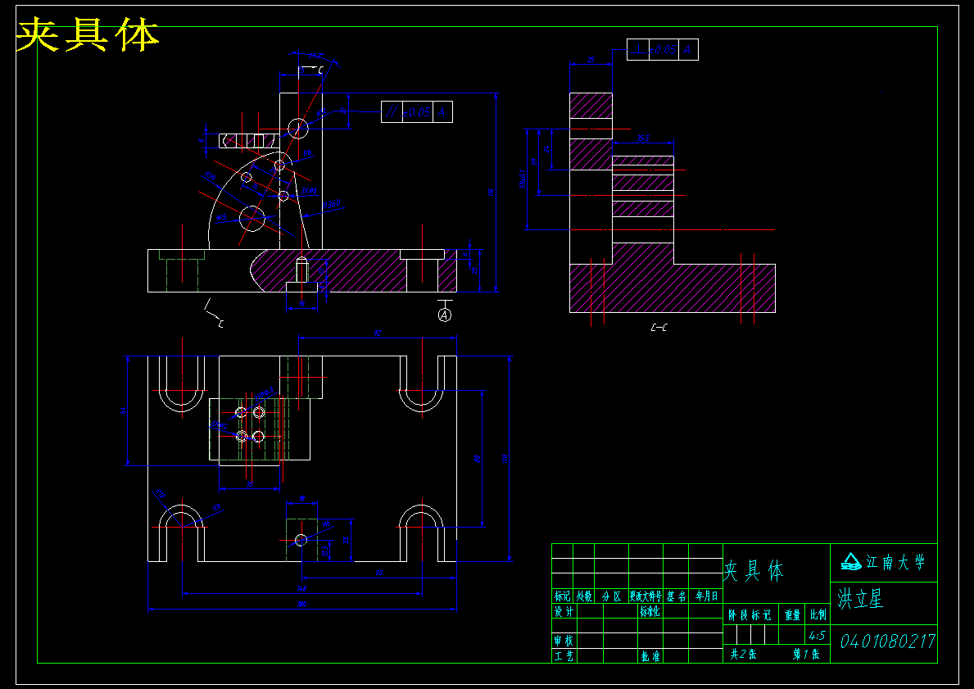974x689 pixels.
Task: Select the 120 overall height dimension
Action: pyautogui.click(x=505, y=459)
